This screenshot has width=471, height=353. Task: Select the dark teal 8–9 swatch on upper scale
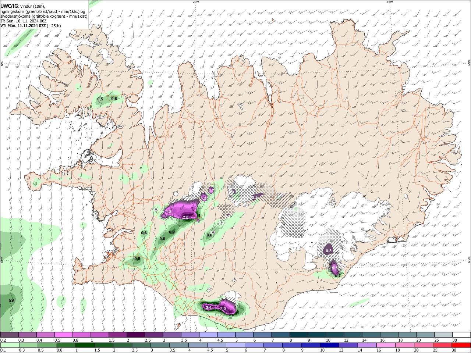coord(299,335)
